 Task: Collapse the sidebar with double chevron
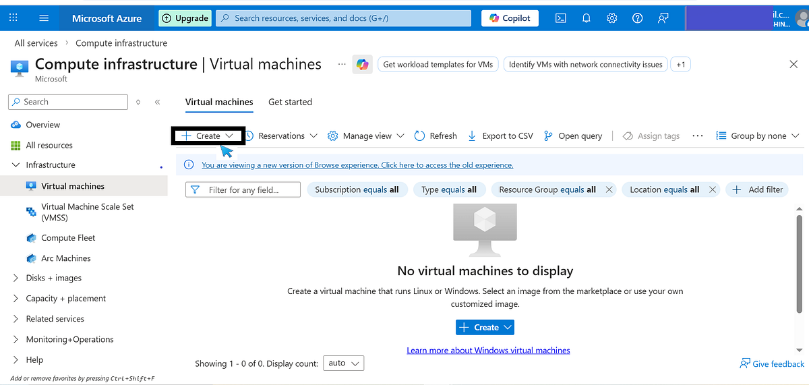coord(157,102)
